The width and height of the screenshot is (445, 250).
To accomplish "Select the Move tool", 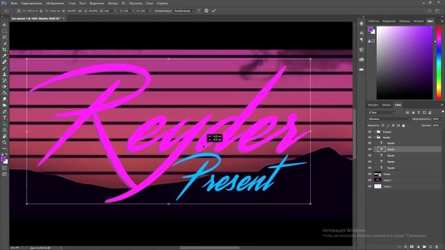I will 4,25.
